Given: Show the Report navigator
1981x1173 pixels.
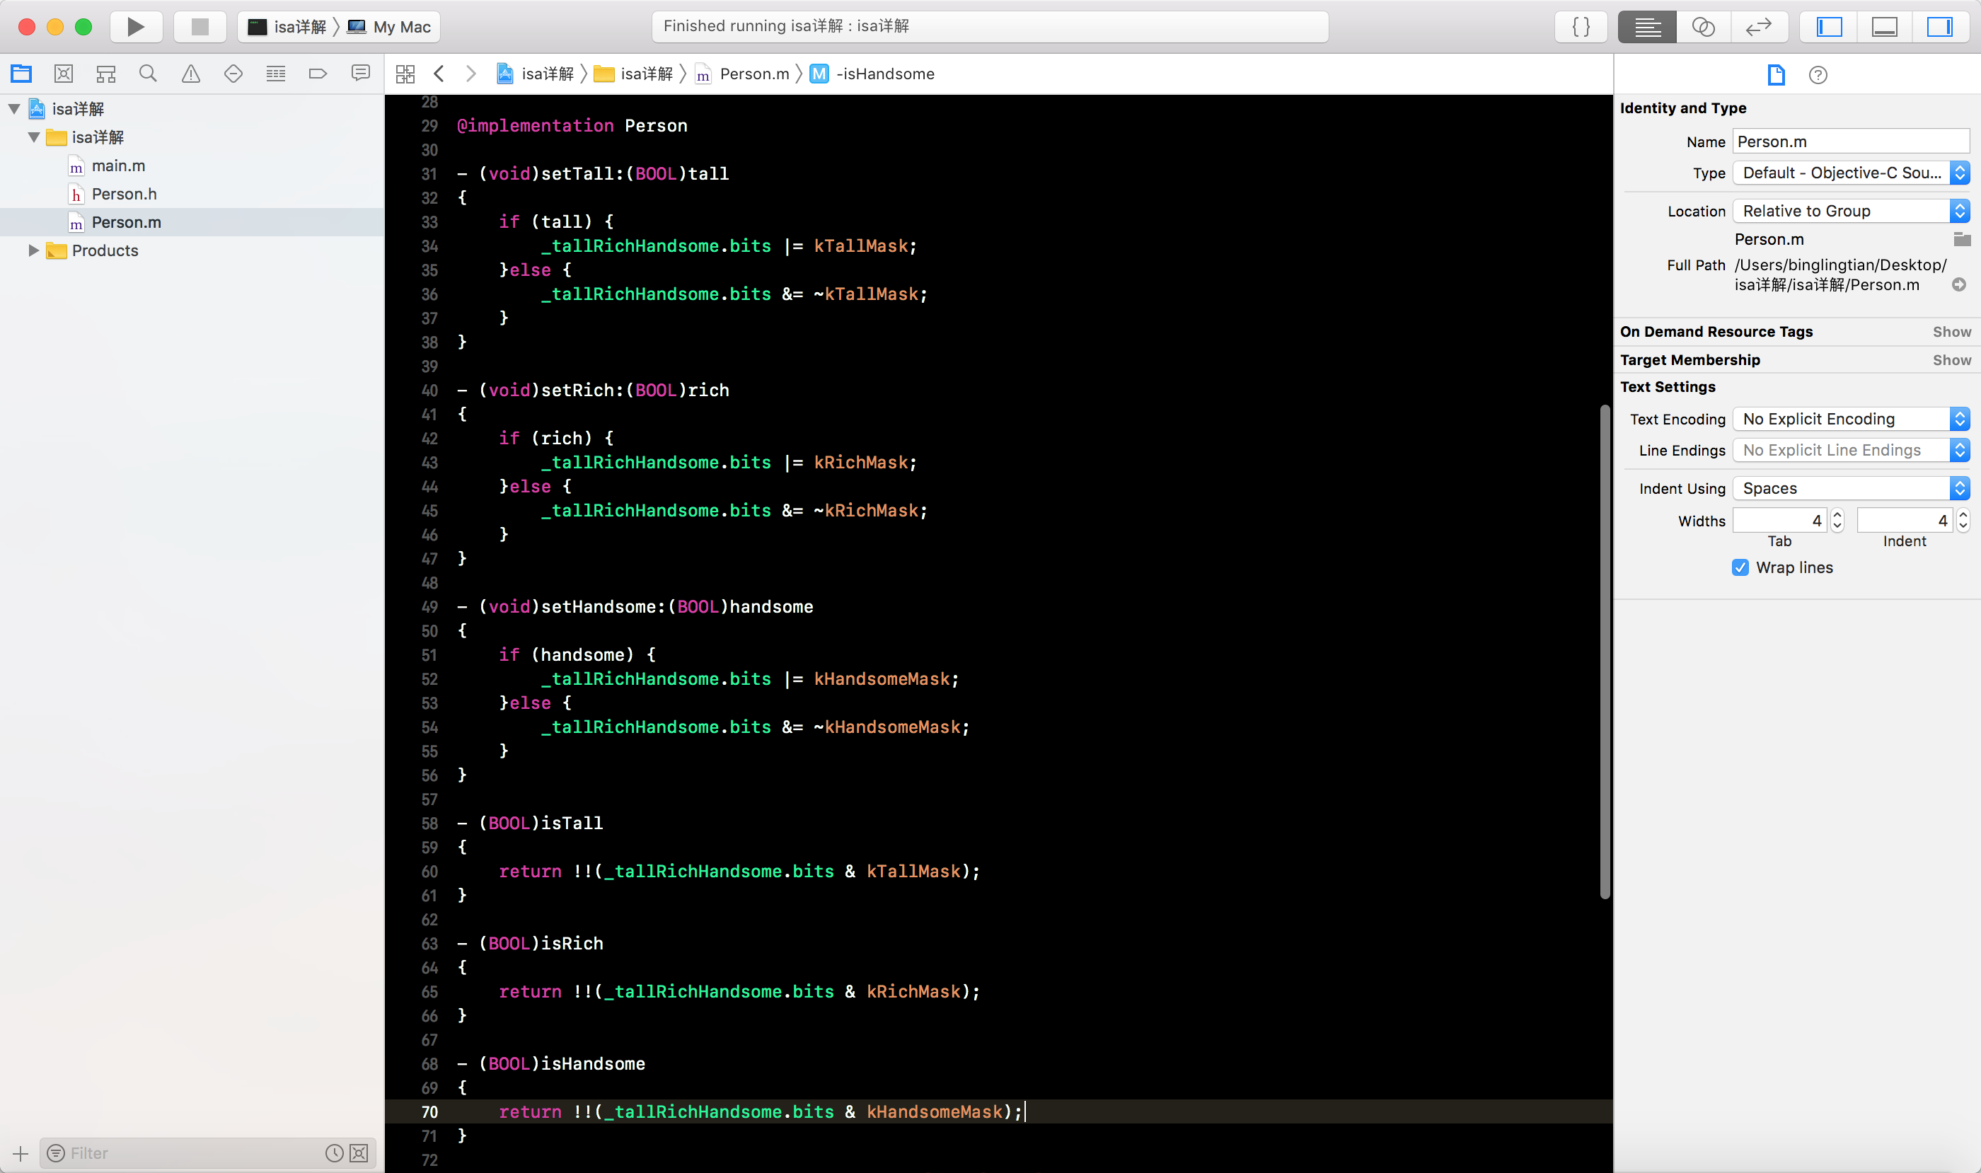Looking at the screenshot, I should click(360, 74).
